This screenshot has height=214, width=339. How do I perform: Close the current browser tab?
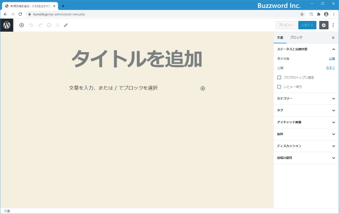click(x=54, y=6)
